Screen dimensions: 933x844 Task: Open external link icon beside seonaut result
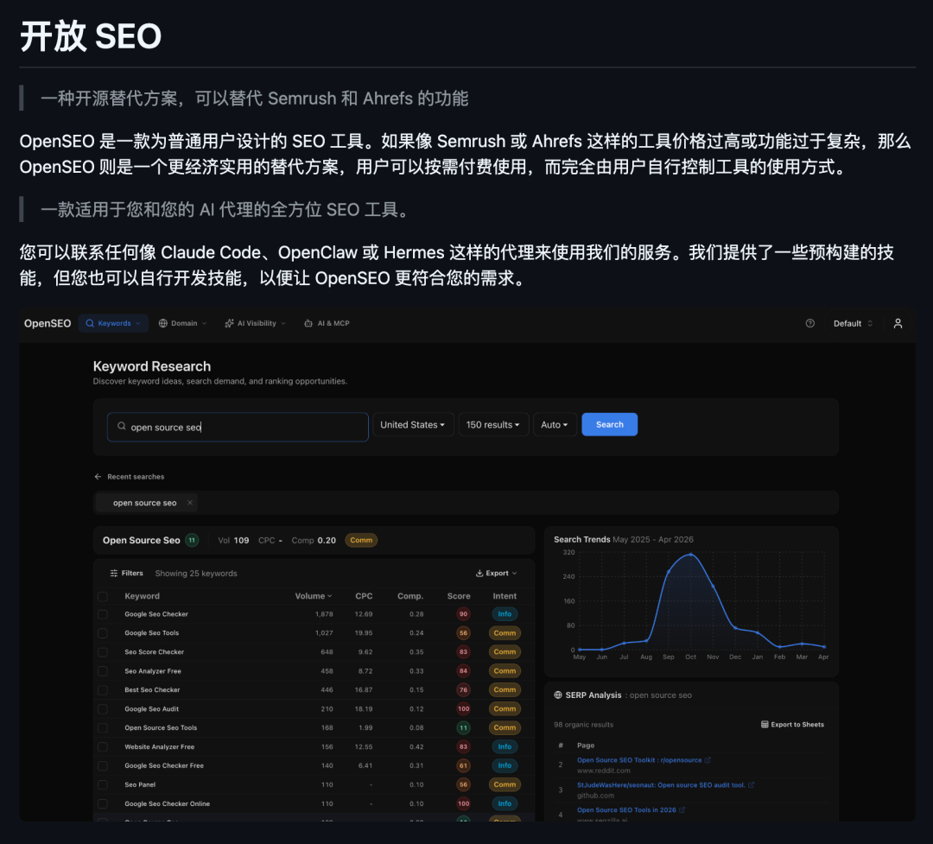pos(751,785)
